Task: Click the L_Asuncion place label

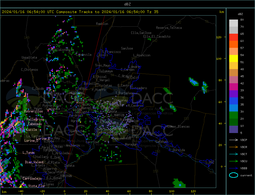Action: tap(142, 55)
